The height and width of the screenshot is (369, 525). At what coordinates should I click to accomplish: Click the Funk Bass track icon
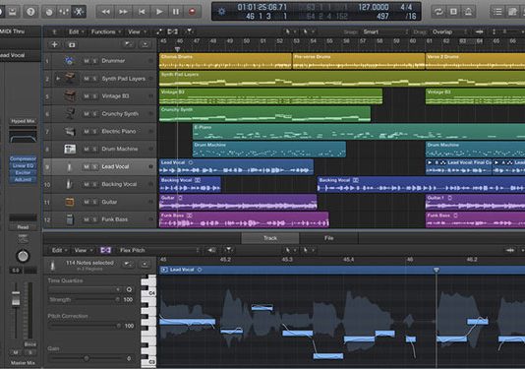(70, 219)
